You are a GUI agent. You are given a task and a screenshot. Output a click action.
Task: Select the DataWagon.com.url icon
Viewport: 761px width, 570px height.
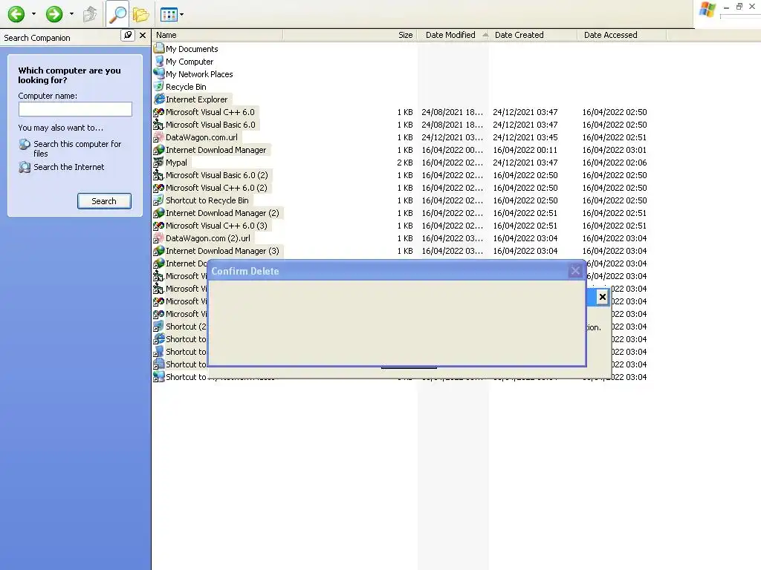click(x=159, y=137)
